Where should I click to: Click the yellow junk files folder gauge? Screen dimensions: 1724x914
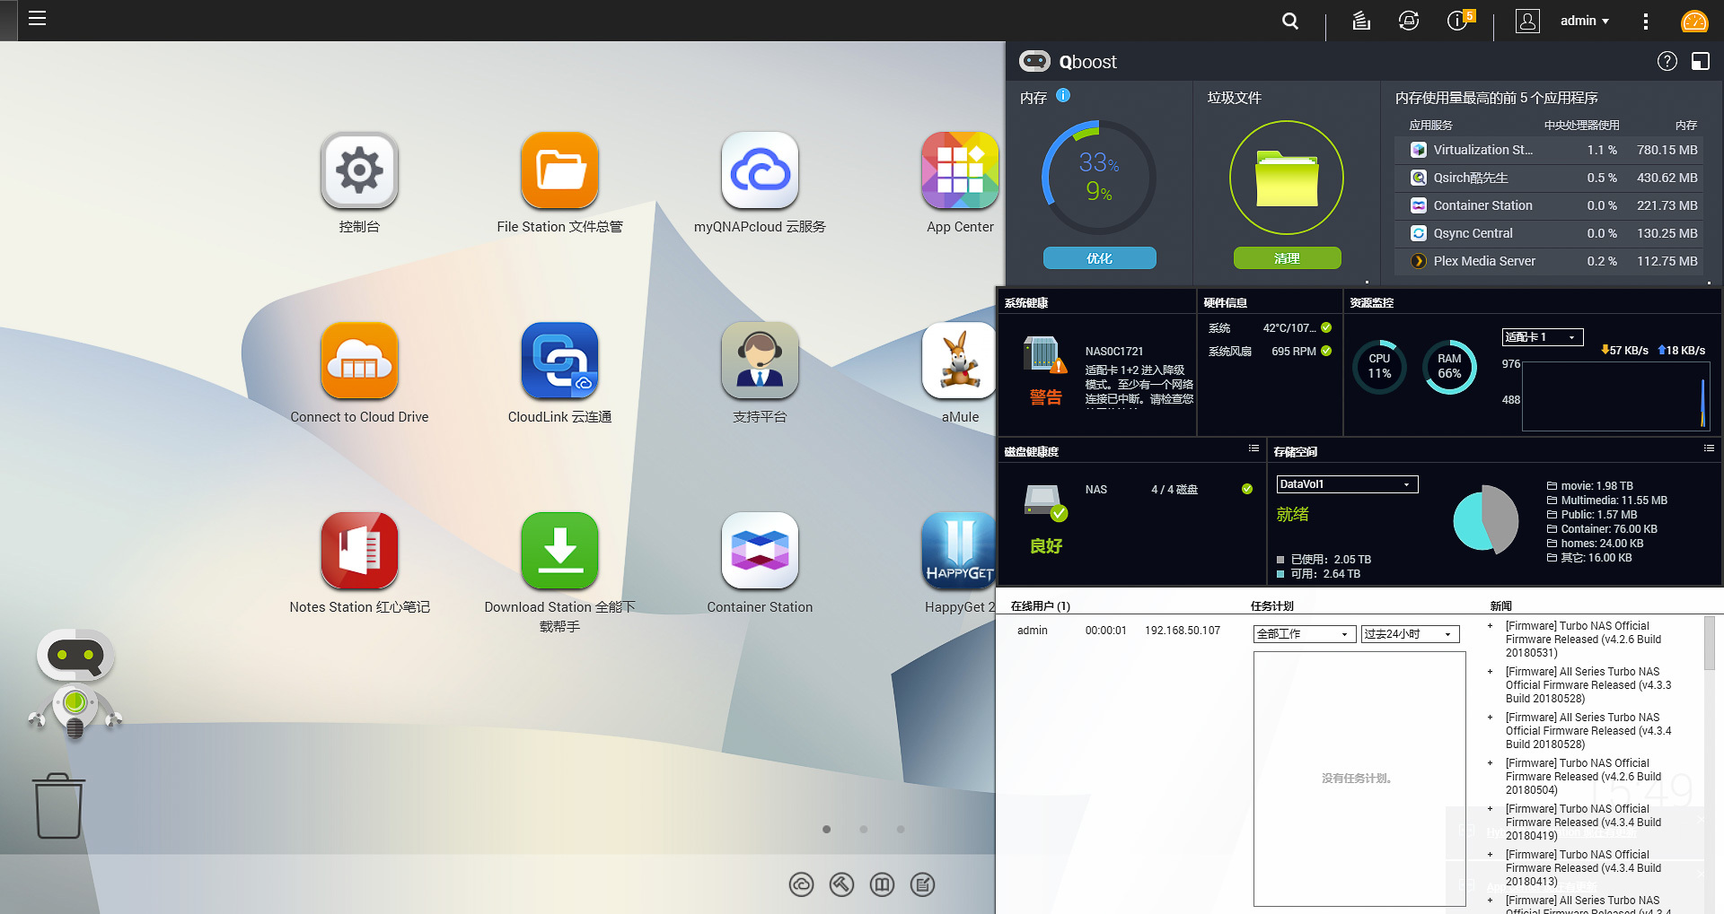click(x=1287, y=178)
